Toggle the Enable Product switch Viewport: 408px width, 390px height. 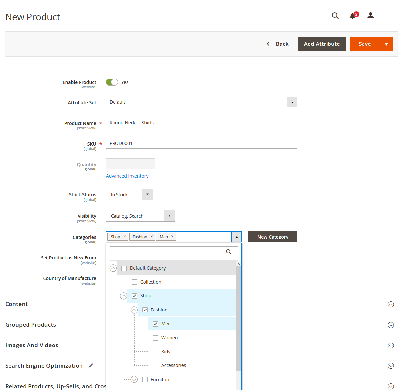click(x=112, y=82)
